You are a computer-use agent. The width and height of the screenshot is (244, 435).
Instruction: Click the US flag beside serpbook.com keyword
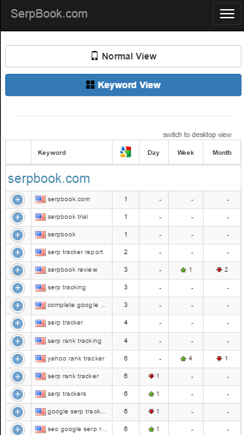[x=40, y=199]
